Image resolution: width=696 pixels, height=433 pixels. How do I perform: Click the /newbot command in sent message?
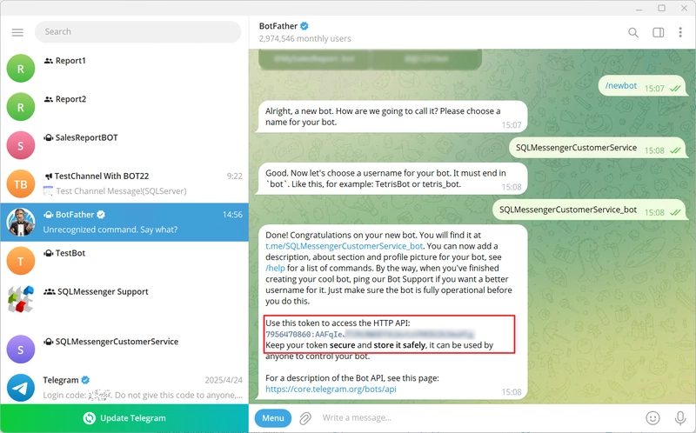coord(621,85)
